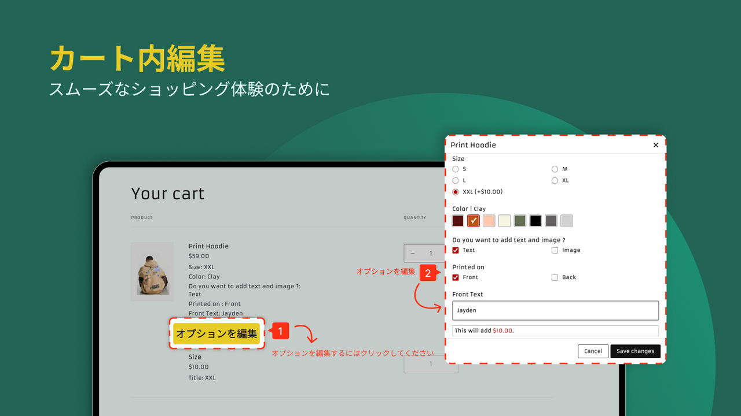Pick the checked Clay color swatch
This screenshot has height=416, width=741.
coord(474,221)
